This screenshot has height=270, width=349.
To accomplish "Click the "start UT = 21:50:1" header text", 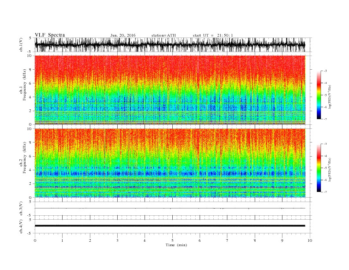I will [x=213, y=35].
